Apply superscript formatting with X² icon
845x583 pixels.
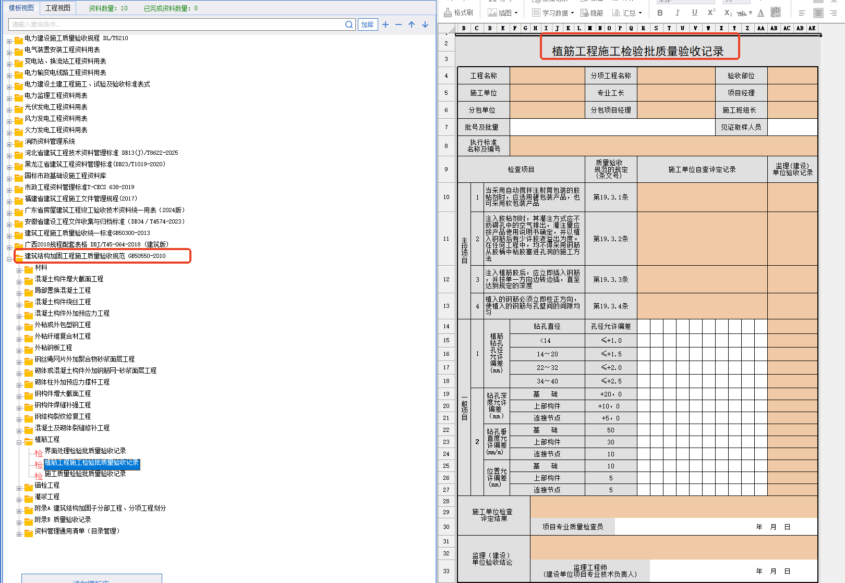711,13
